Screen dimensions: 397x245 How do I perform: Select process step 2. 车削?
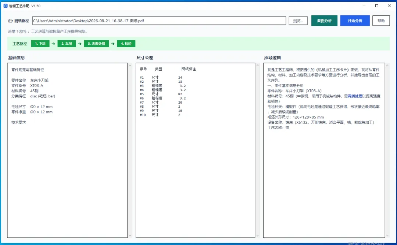[x=67, y=44]
